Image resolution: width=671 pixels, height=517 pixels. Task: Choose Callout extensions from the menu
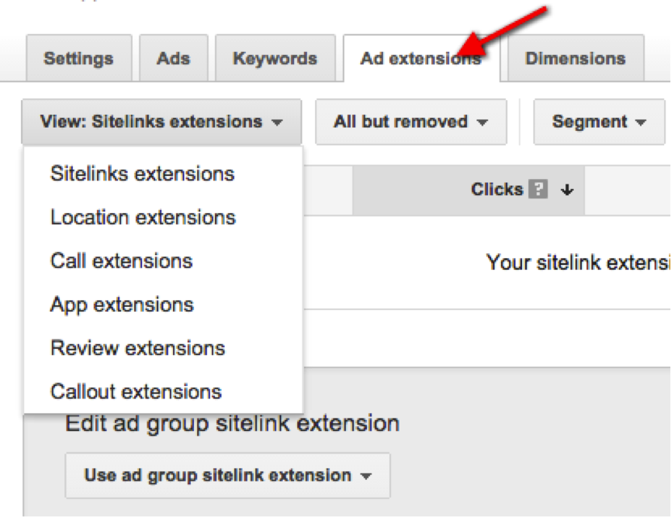136,391
